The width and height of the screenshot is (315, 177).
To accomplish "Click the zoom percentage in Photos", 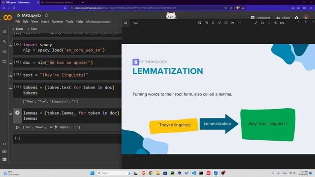I will 282,23.
